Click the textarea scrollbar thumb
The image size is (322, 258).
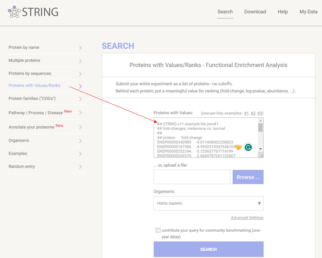[x=260, y=128]
